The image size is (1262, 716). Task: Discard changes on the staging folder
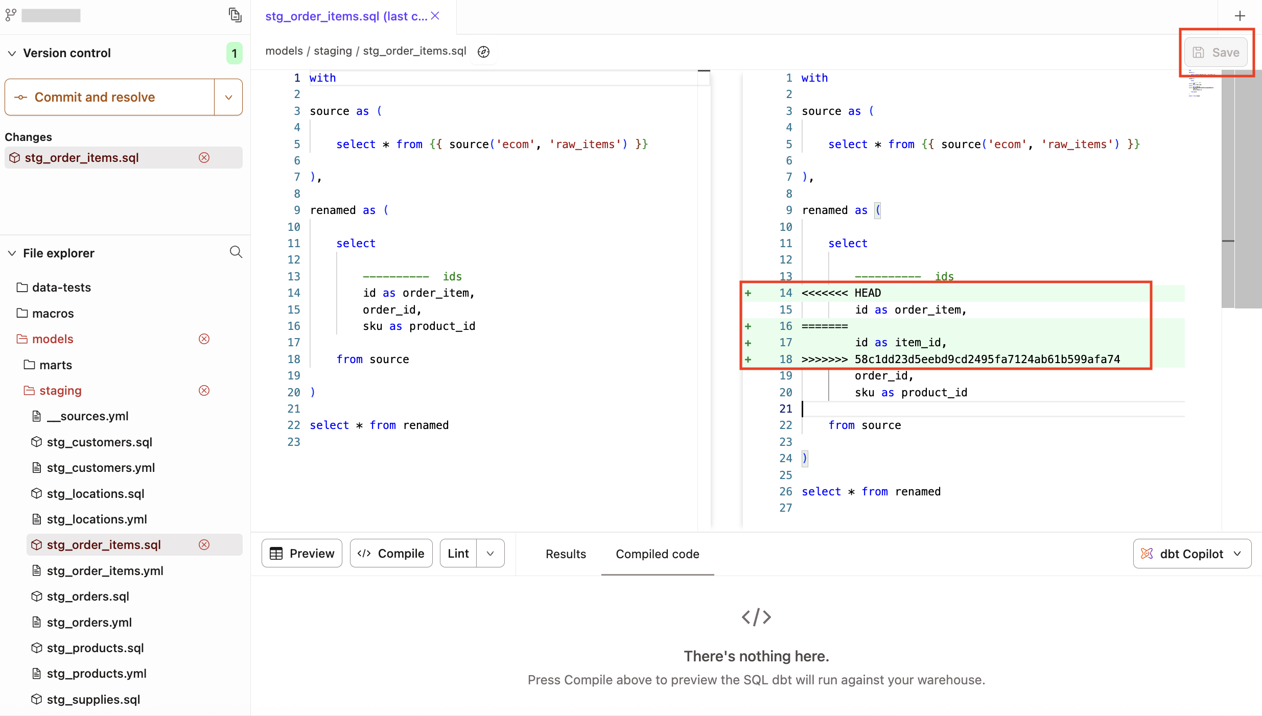coord(204,390)
